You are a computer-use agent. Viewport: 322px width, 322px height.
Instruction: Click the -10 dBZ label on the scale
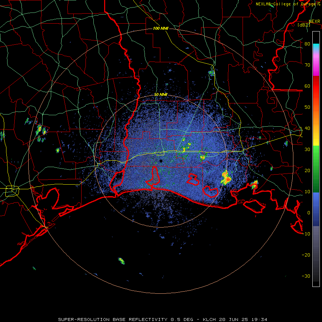point(306,234)
